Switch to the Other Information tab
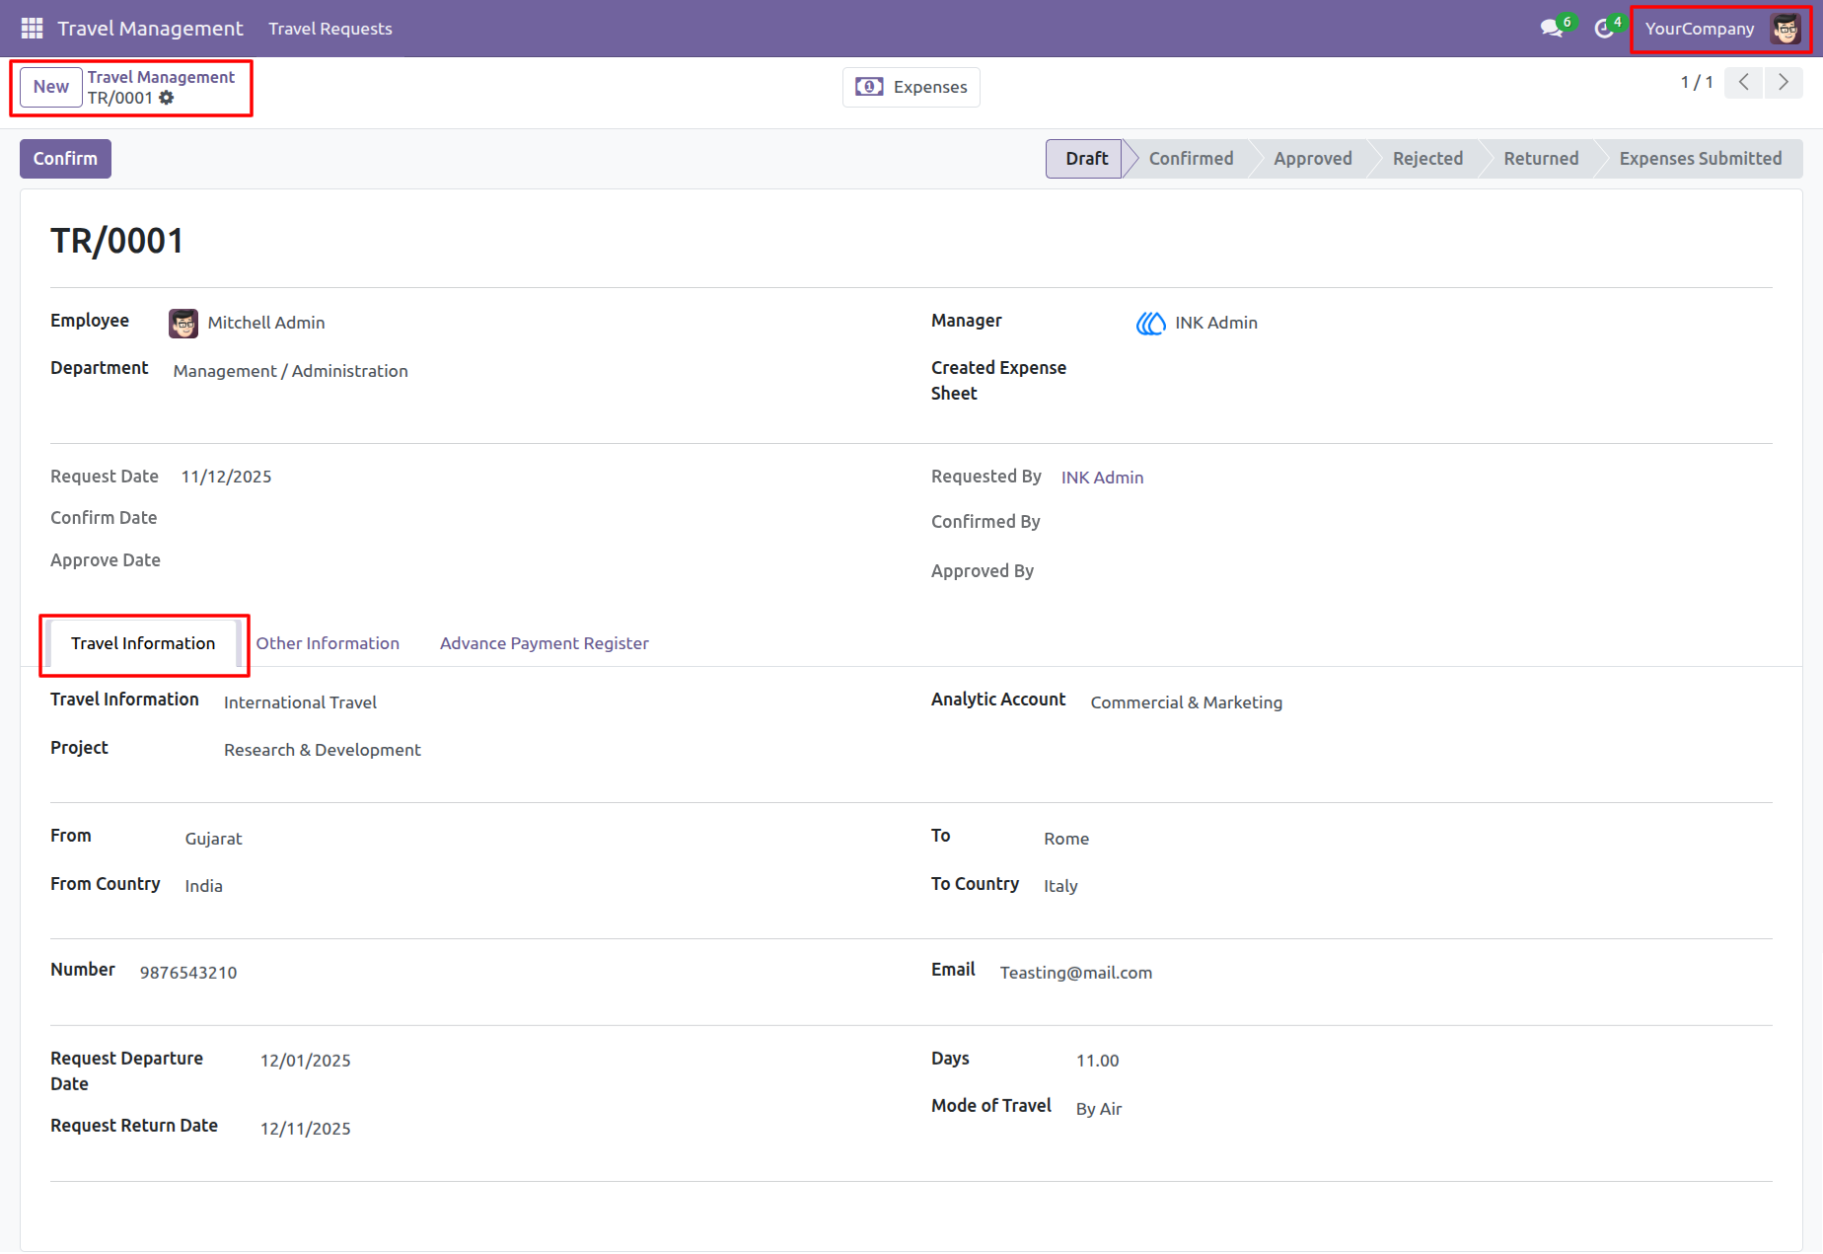 pyautogui.click(x=328, y=643)
